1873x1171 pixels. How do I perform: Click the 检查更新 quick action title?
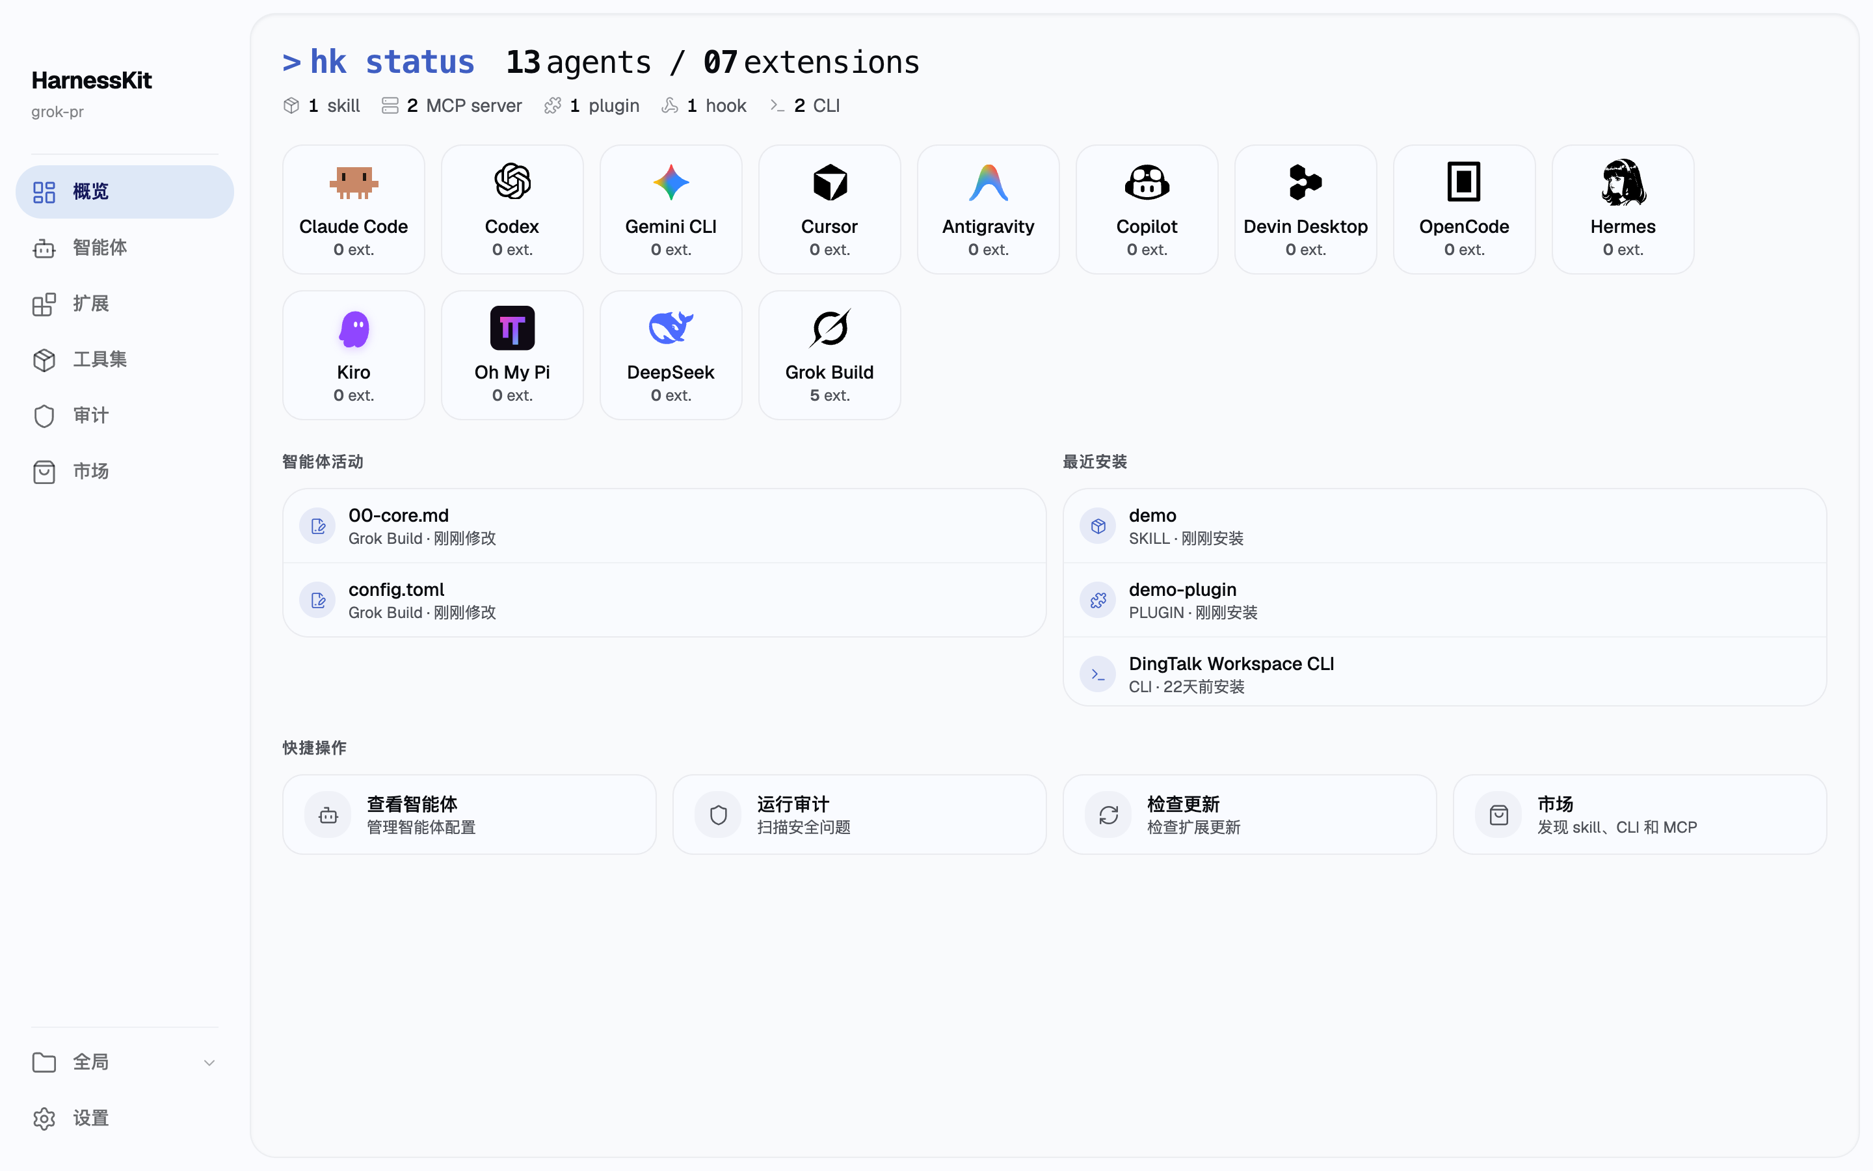pyautogui.click(x=1182, y=804)
